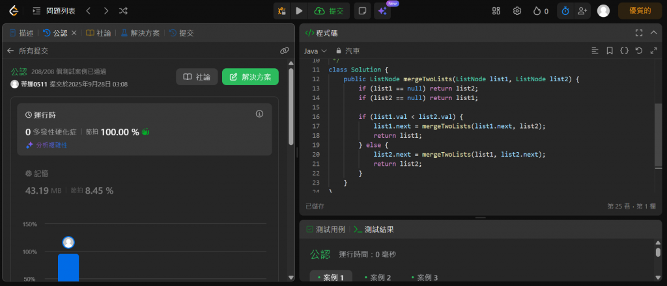Image resolution: width=667 pixels, height=286 pixels.
Task: Select 案例 1 test case
Action: 331,278
